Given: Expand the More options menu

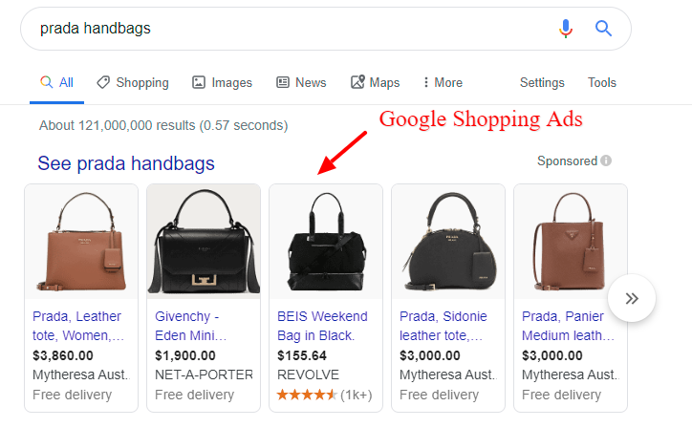Looking at the screenshot, I should 443,82.
